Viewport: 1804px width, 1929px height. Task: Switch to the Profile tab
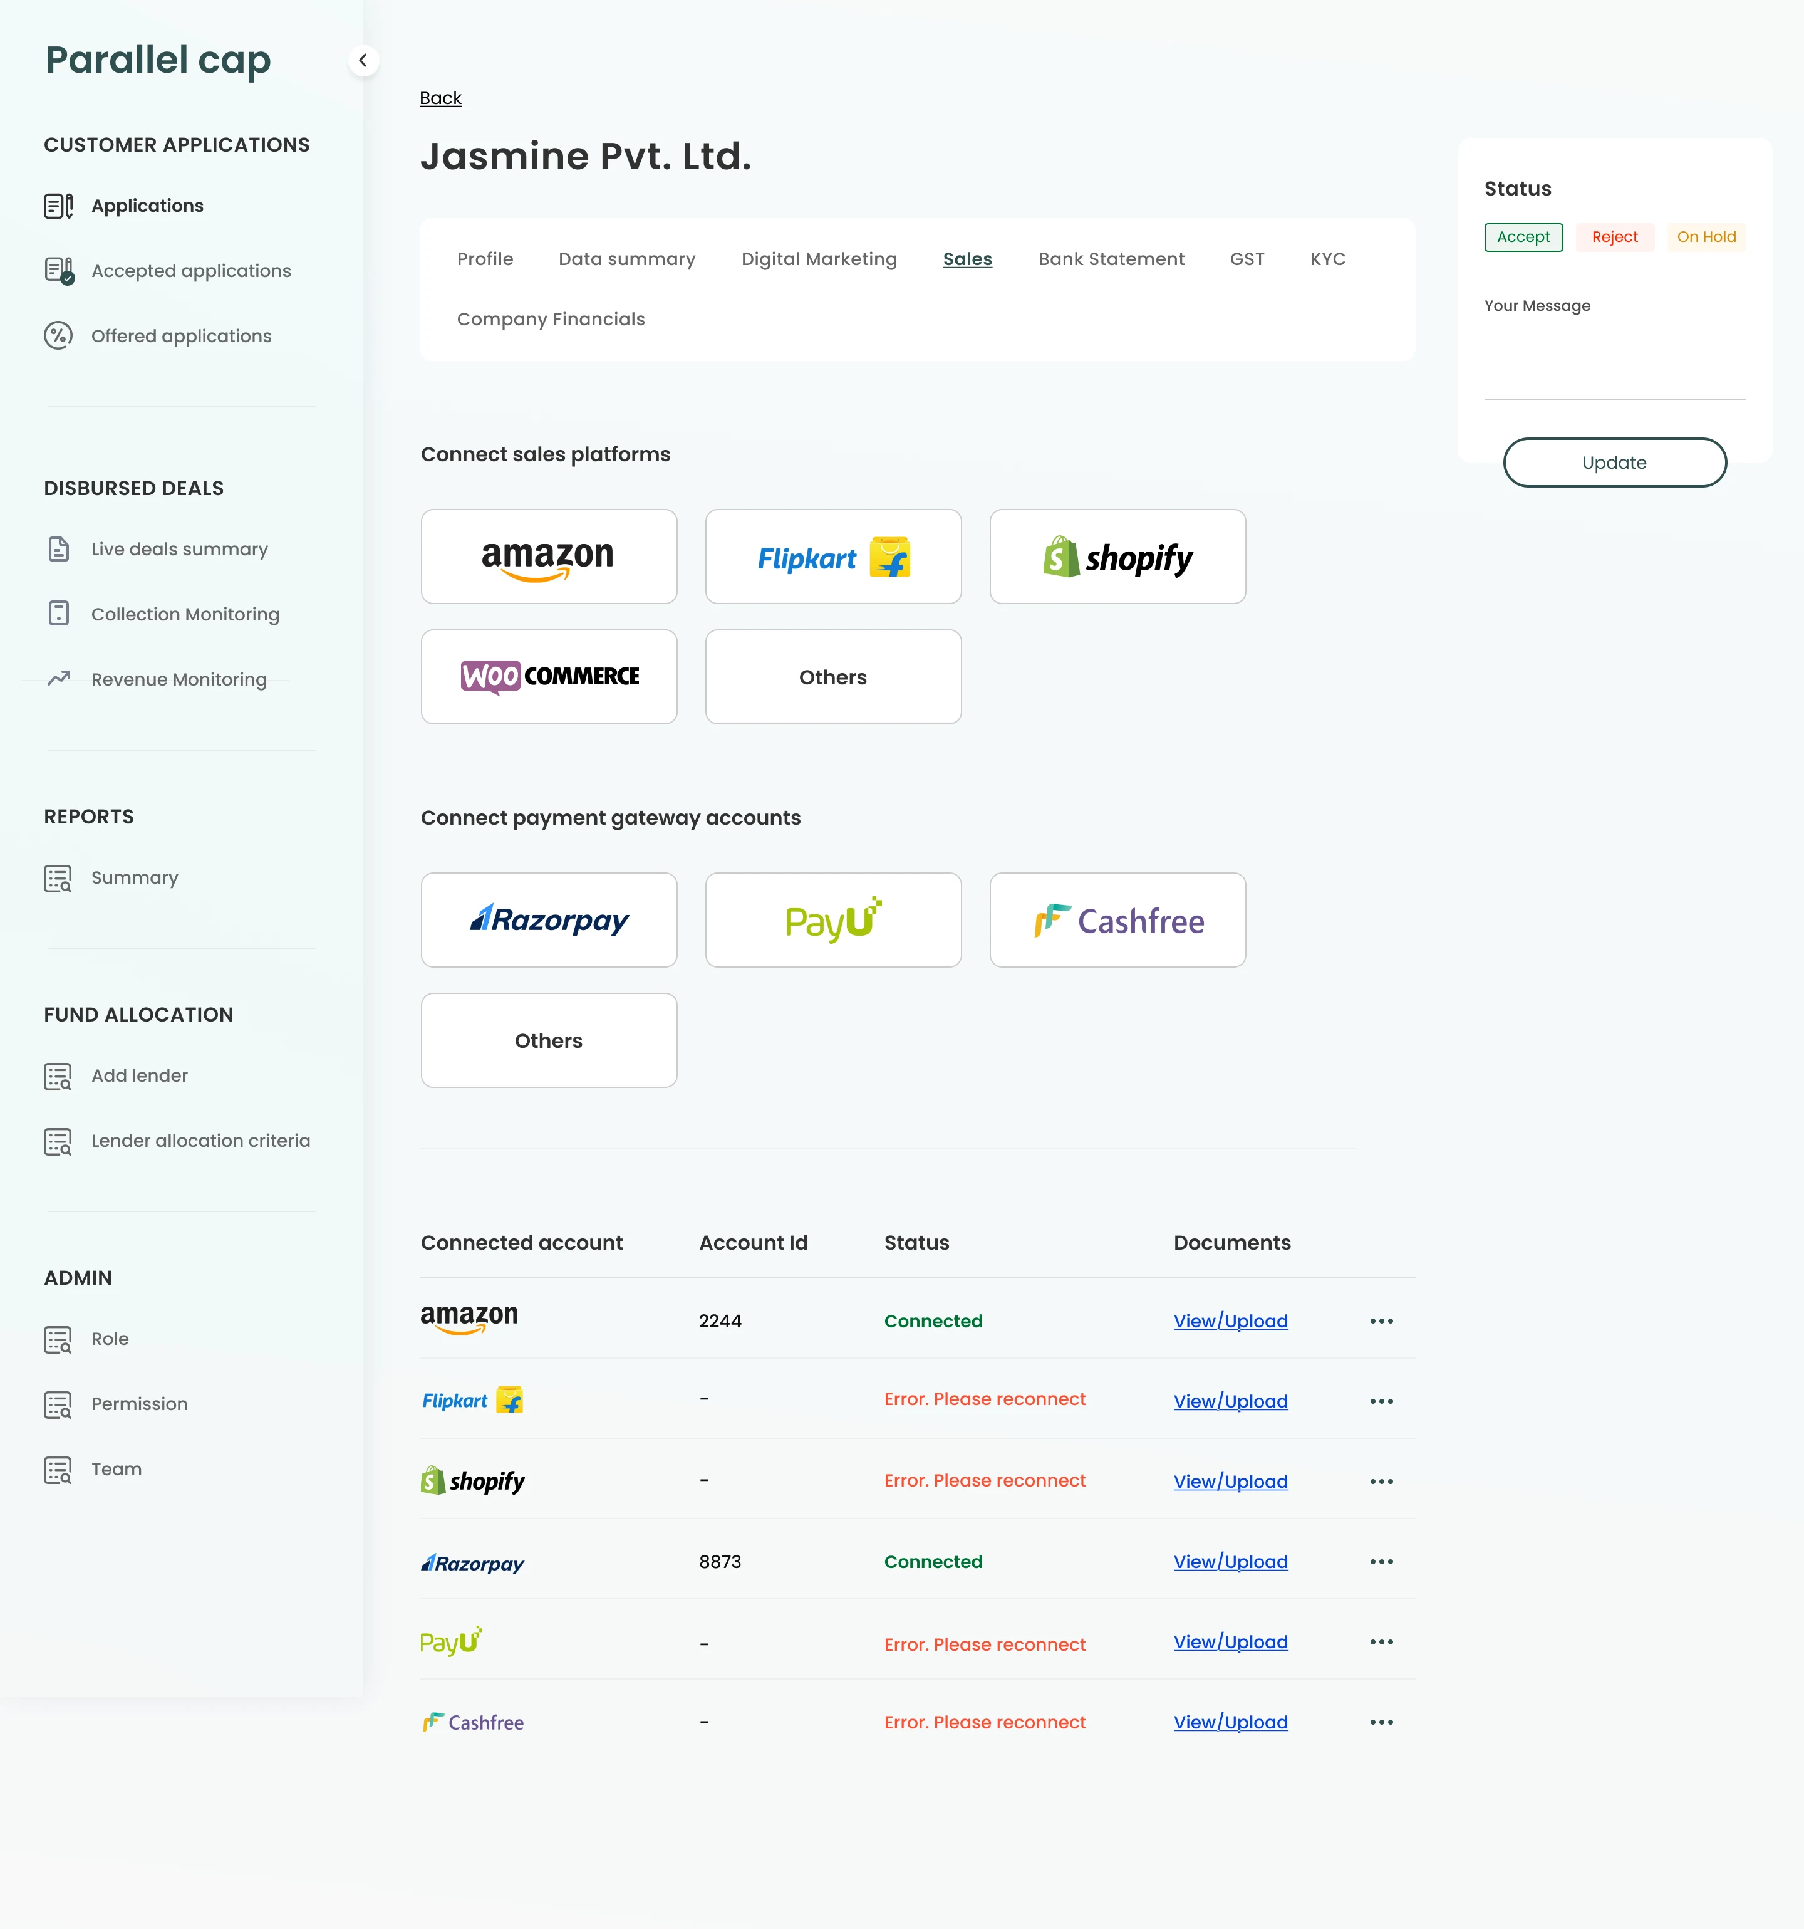pyautogui.click(x=485, y=259)
